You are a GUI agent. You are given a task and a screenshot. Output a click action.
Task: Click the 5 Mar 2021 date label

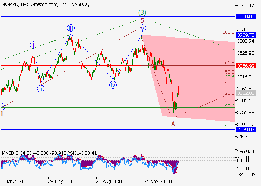point(12,181)
